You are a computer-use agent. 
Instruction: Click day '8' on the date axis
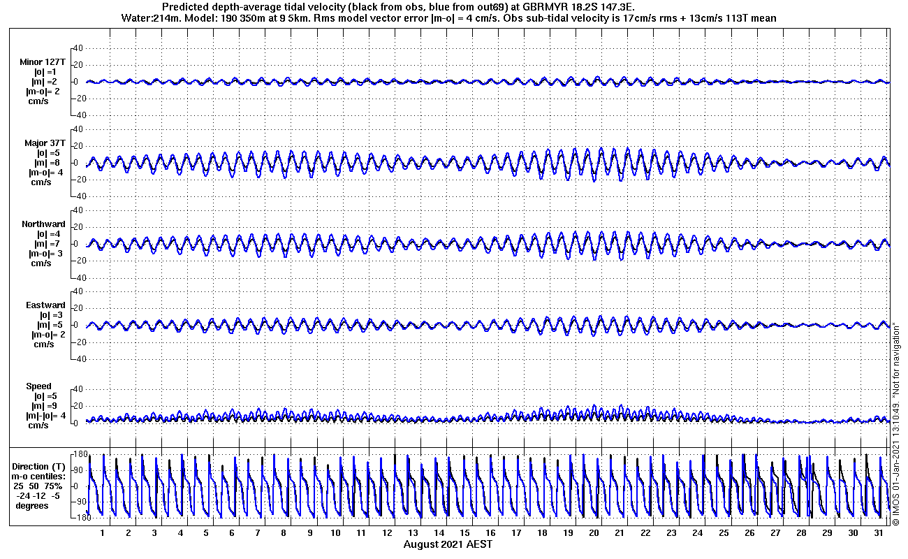click(x=284, y=532)
